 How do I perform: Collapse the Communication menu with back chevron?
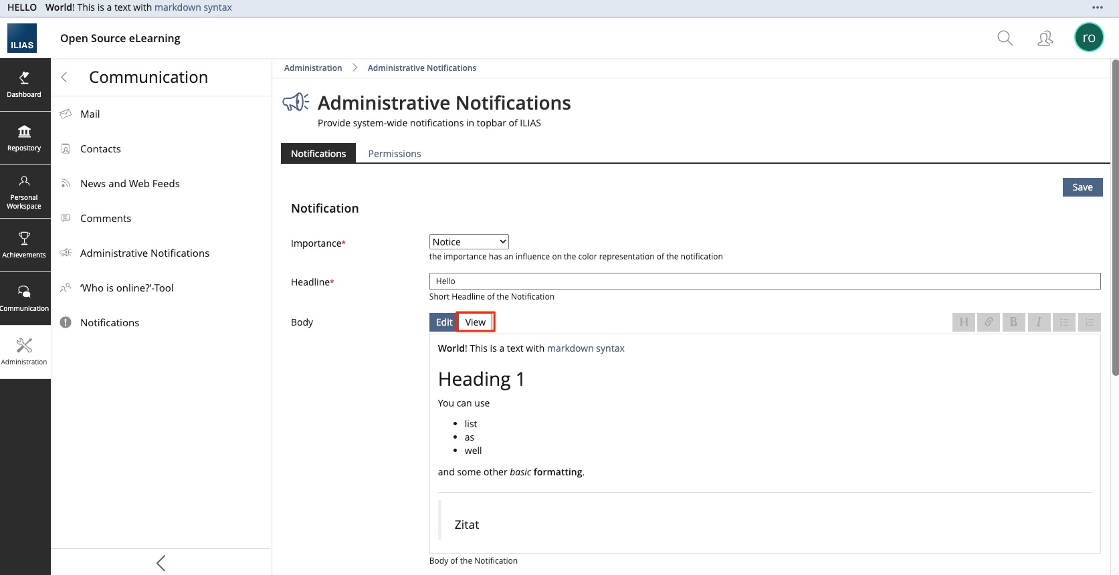coord(64,78)
